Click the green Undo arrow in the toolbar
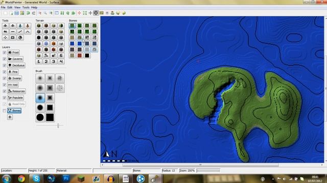Viewport: 327px width, 183px height. [28, 13]
